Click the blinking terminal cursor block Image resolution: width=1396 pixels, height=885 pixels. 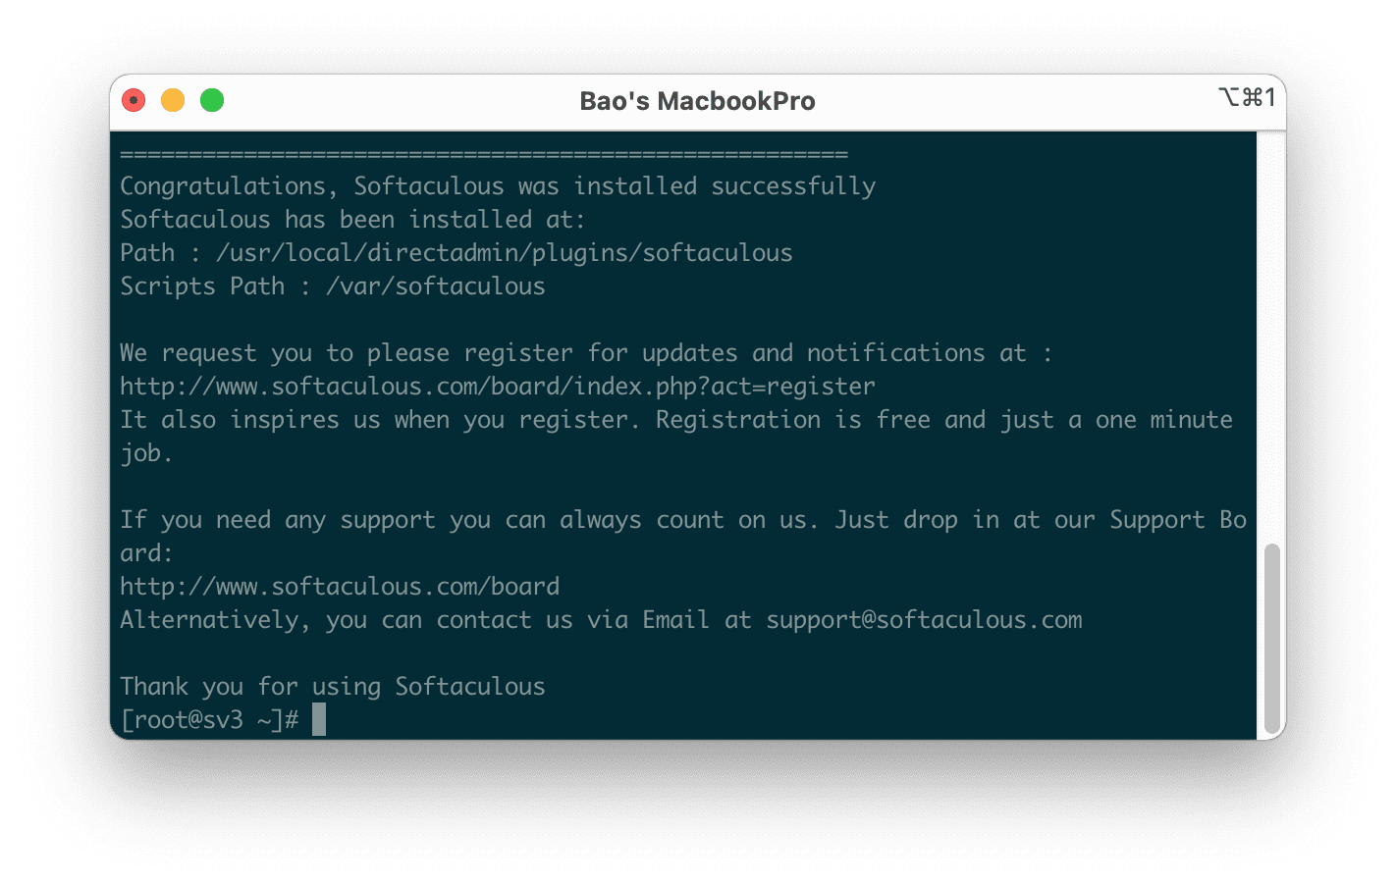coord(320,719)
